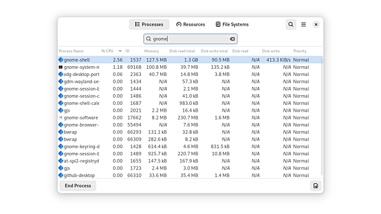Sort by the Memory column header
The width and height of the screenshot is (381, 214).
tap(151, 51)
